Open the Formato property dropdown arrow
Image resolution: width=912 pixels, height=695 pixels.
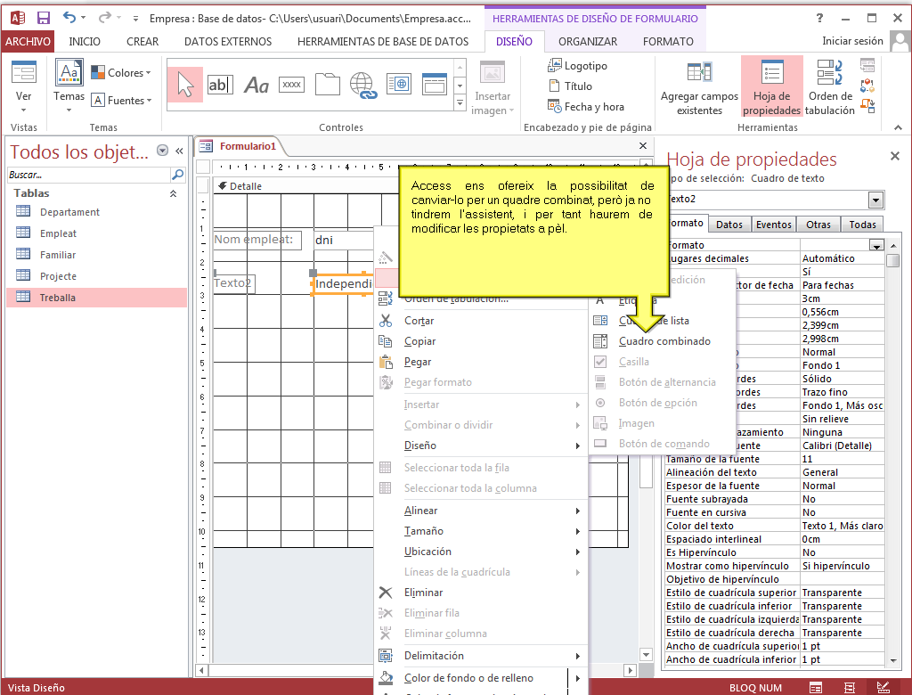point(876,246)
